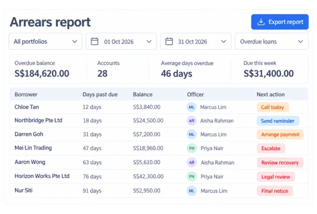This screenshot has width=317, height=214.
Task: Sort by Officer column header
Action: click(195, 94)
